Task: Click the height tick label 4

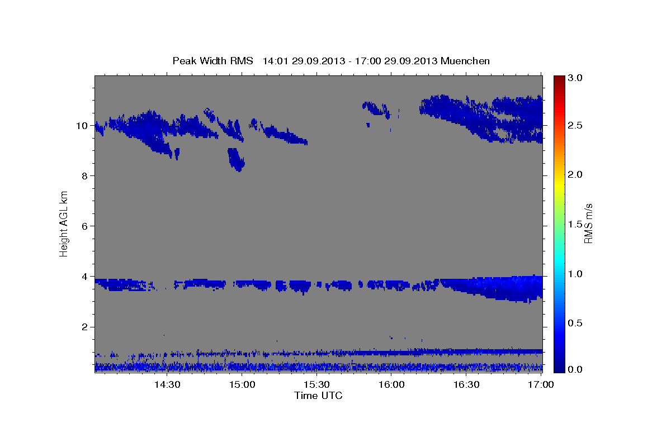Action: point(86,277)
